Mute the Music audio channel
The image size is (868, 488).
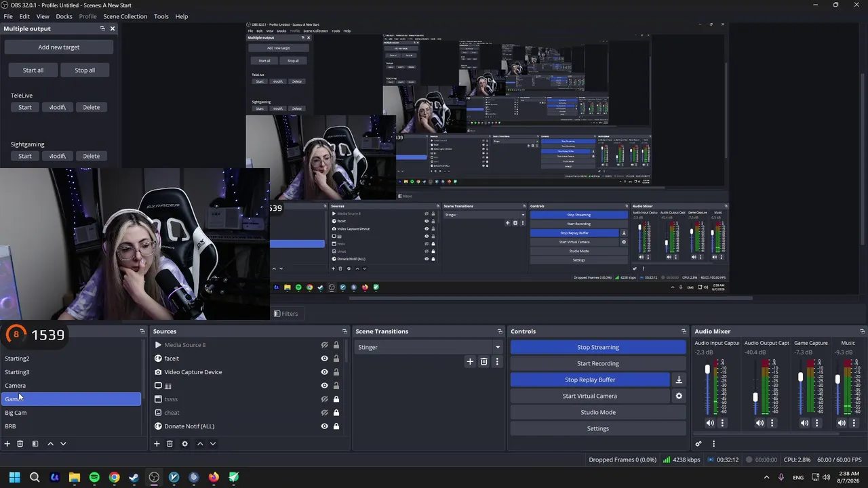[x=842, y=423]
